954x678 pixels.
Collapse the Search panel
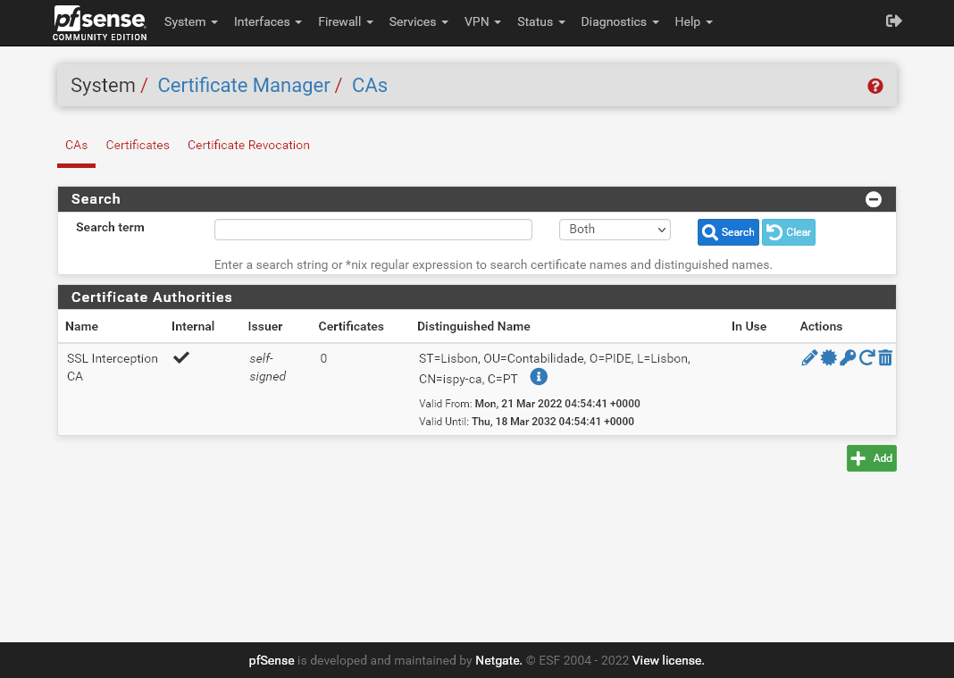(x=874, y=199)
